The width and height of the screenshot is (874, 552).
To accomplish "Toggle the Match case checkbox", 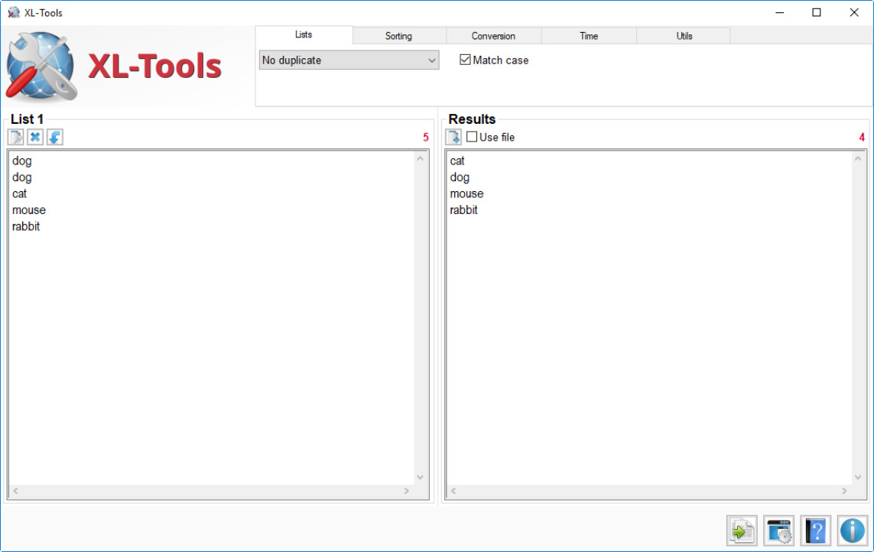I will [x=465, y=60].
